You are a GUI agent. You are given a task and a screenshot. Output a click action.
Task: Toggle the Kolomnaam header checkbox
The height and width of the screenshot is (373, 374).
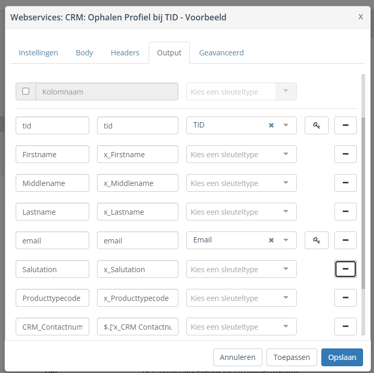26,91
